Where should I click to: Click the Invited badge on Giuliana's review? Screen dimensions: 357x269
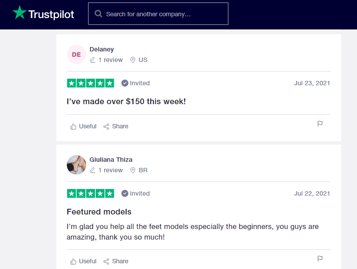coord(135,194)
